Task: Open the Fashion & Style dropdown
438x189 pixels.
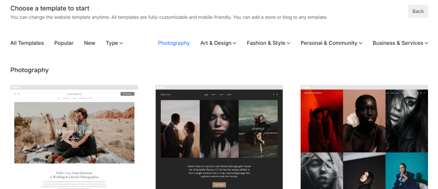Action: tap(268, 43)
